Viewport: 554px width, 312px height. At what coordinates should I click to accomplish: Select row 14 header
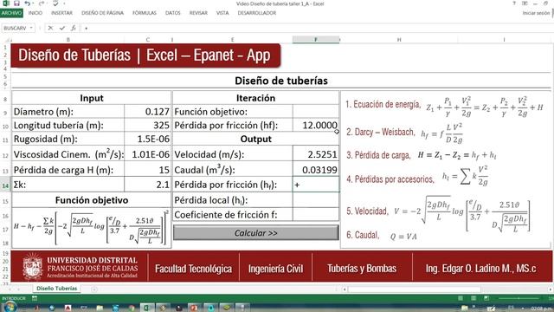[5, 185]
